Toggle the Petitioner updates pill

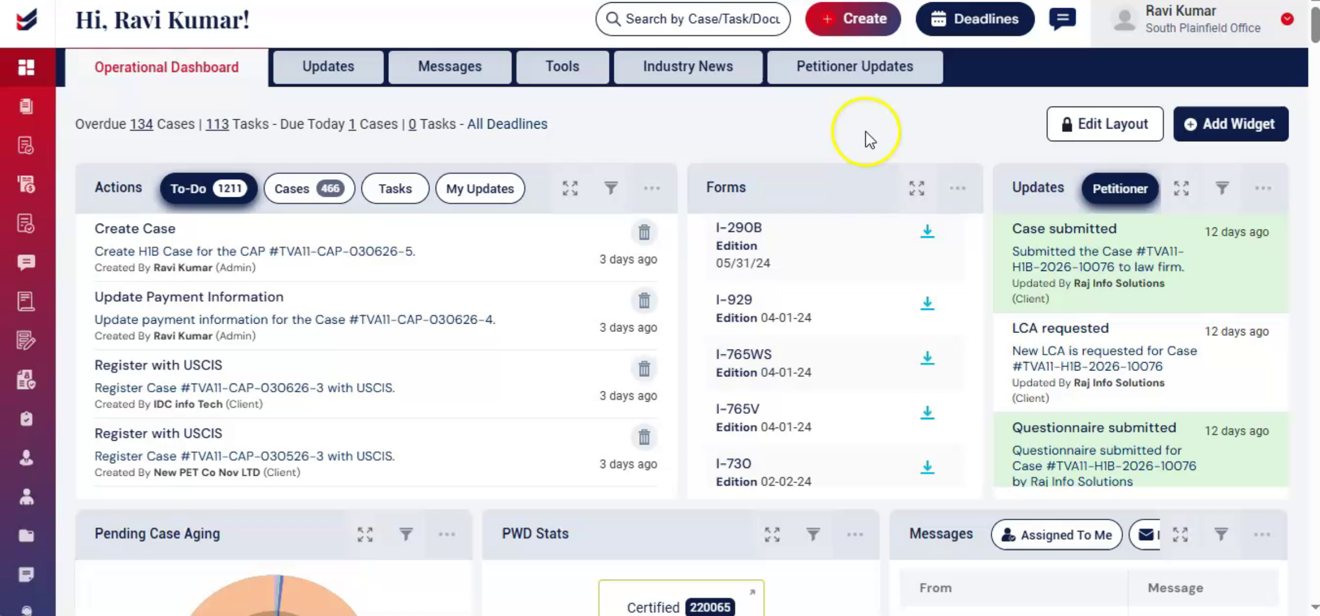tap(1120, 188)
